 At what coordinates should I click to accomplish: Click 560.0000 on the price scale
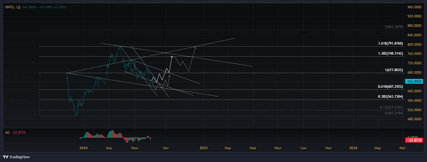[415, 101]
